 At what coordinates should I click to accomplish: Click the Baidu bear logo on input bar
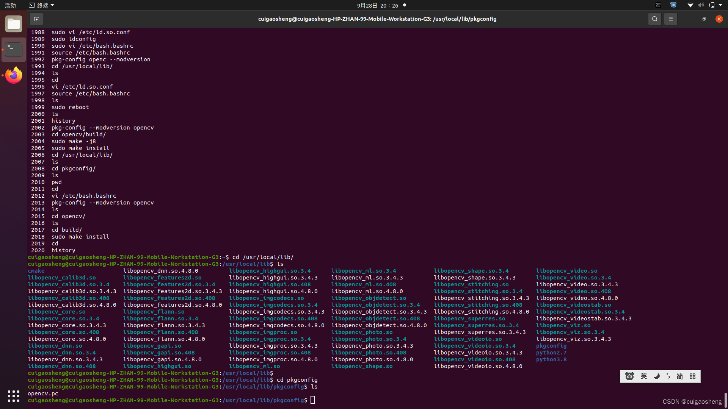pos(629,376)
